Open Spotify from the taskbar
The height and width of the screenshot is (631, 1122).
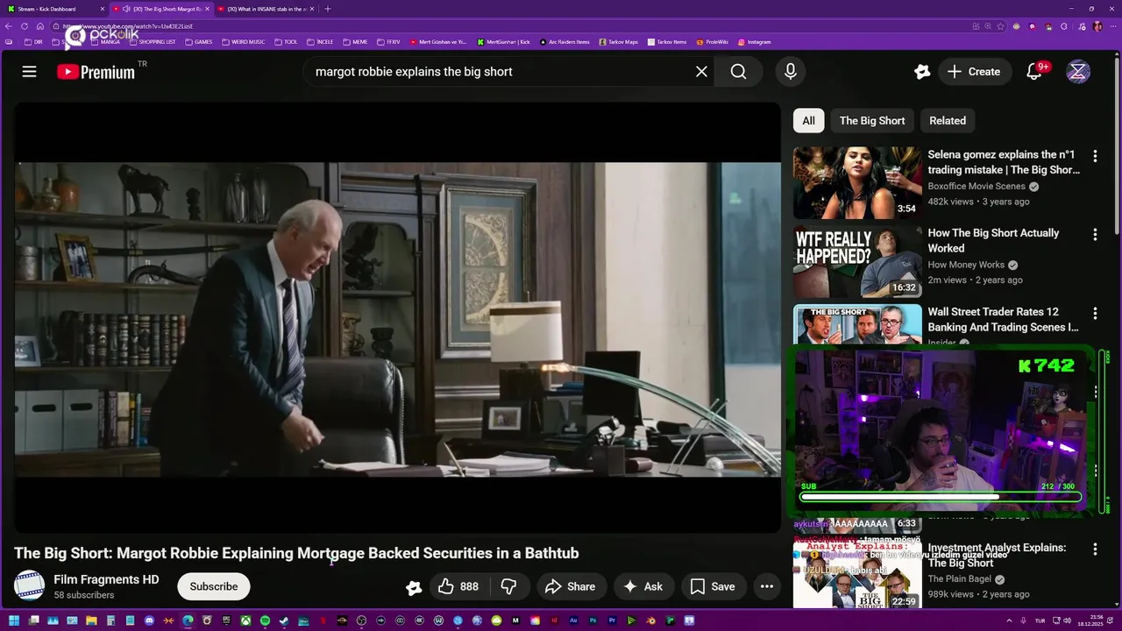(x=265, y=620)
